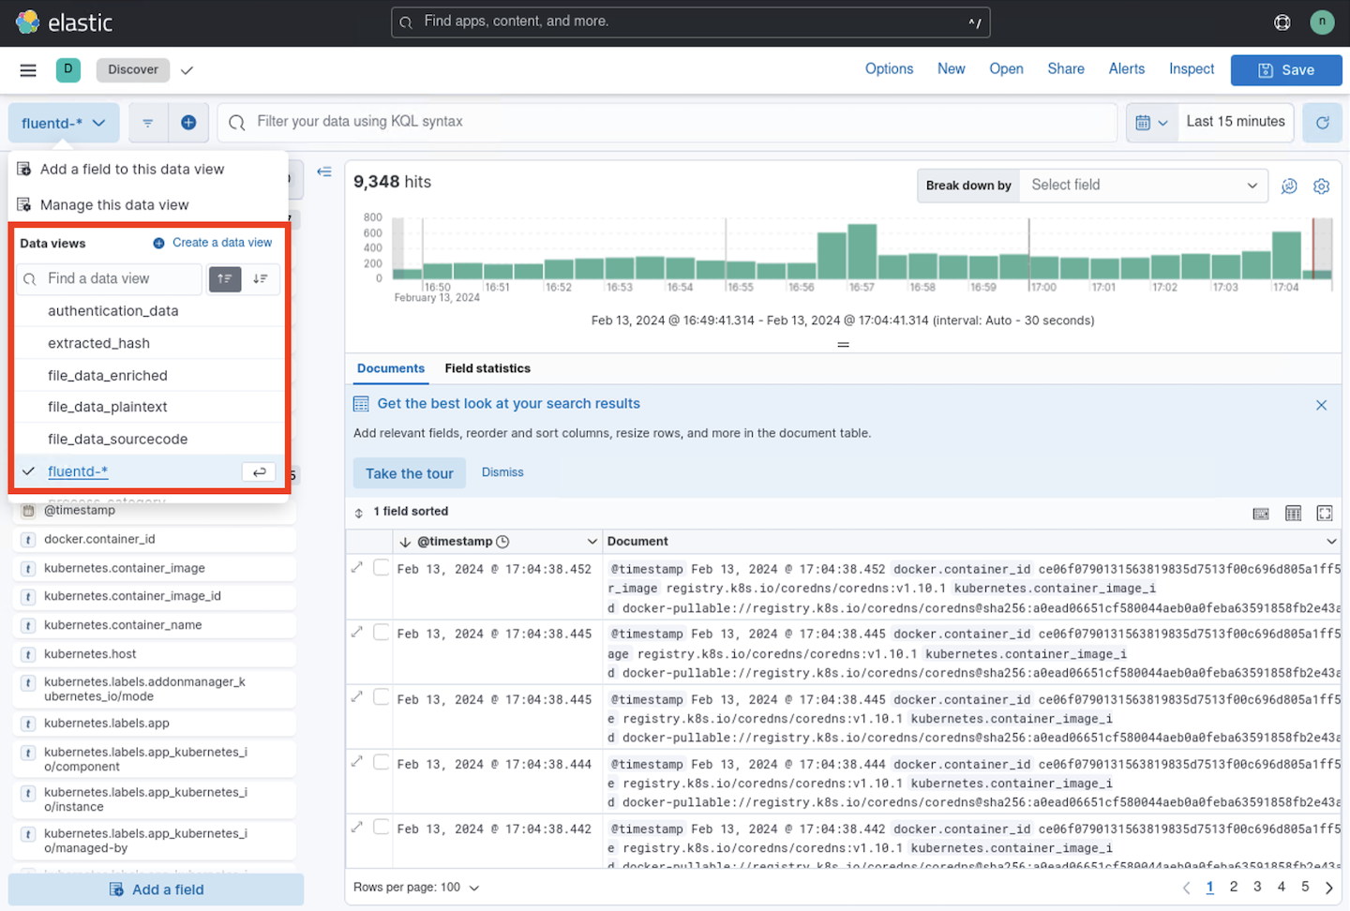
Task: Click the green D space avatar
Action: pyautogui.click(x=68, y=69)
